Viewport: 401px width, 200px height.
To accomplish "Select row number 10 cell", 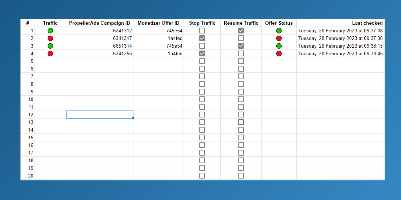I will (x=28, y=99).
